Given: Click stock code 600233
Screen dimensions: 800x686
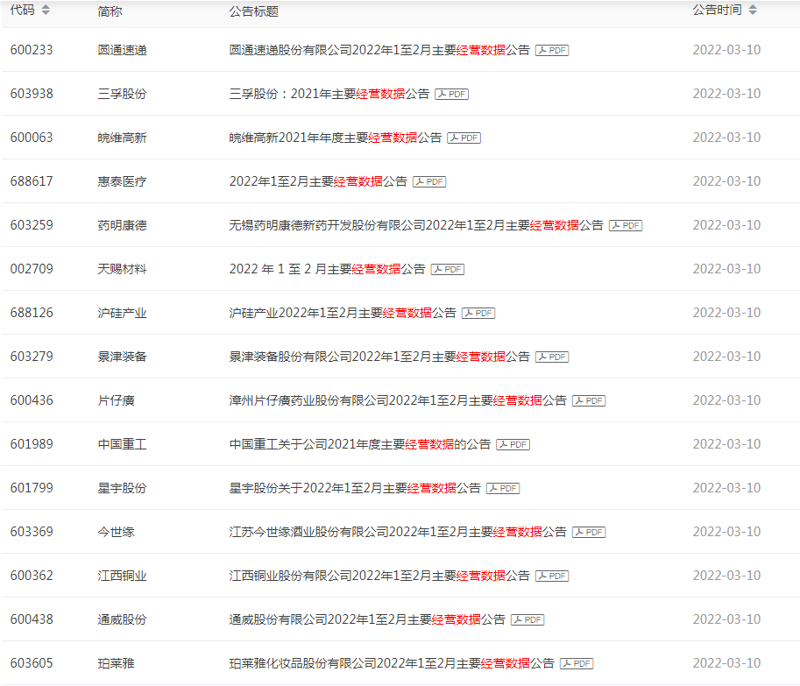Looking at the screenshot, I should pos(32,50).
